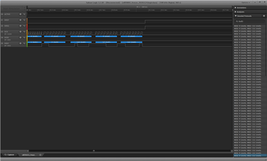Focus the 0x83 protocol search field
The height and width of the screenshot is (161, 267).
249,21
